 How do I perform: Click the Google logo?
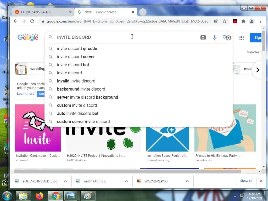pyautogui.click(x=28, y=37)
